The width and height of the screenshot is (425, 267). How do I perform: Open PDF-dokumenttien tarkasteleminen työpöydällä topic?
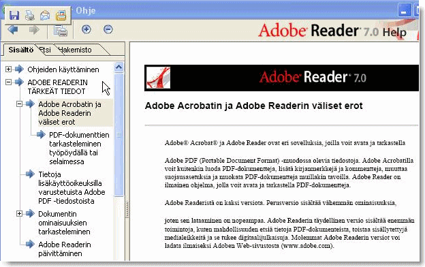(x=79, y=148)
